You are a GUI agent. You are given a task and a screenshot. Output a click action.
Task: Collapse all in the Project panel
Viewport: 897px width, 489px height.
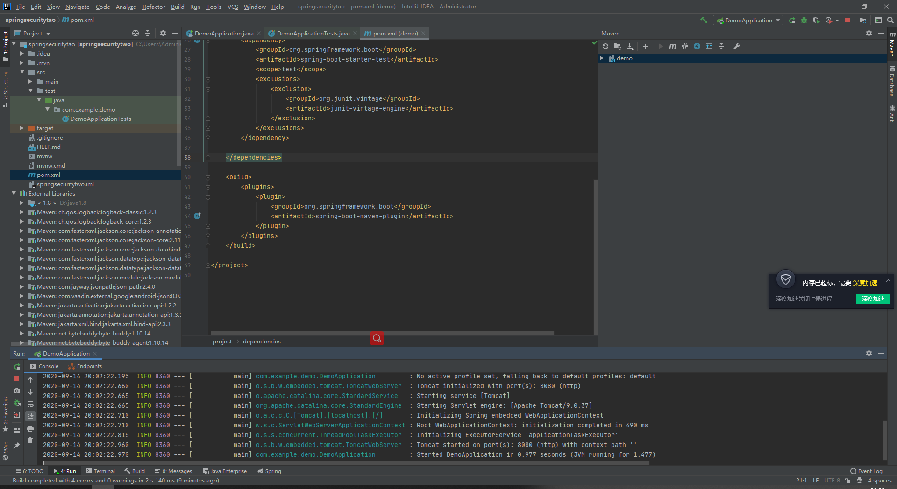[x=148, y=33]
